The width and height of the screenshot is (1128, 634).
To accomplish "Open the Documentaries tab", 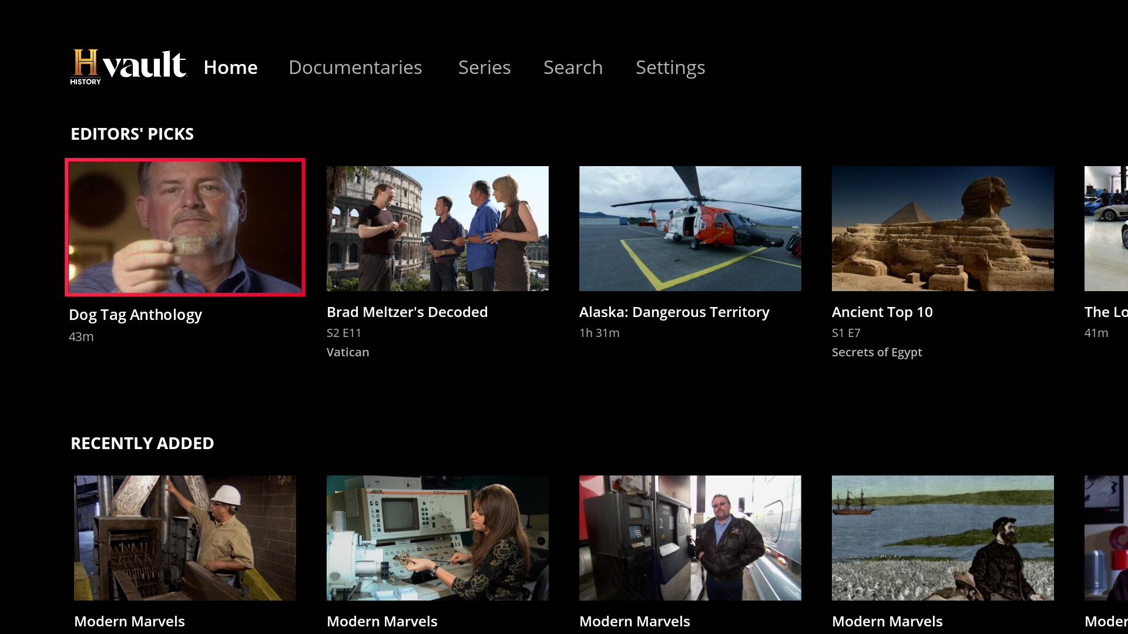I will pos(355,68).
